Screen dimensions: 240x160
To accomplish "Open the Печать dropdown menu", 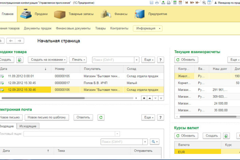I will [x=78, y=60].
